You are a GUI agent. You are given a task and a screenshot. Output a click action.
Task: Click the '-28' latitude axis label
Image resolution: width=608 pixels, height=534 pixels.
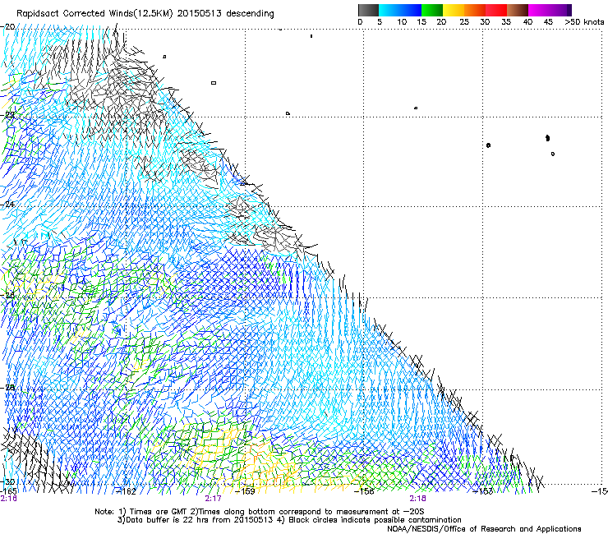pyautogui.click(x=8, y=387)
